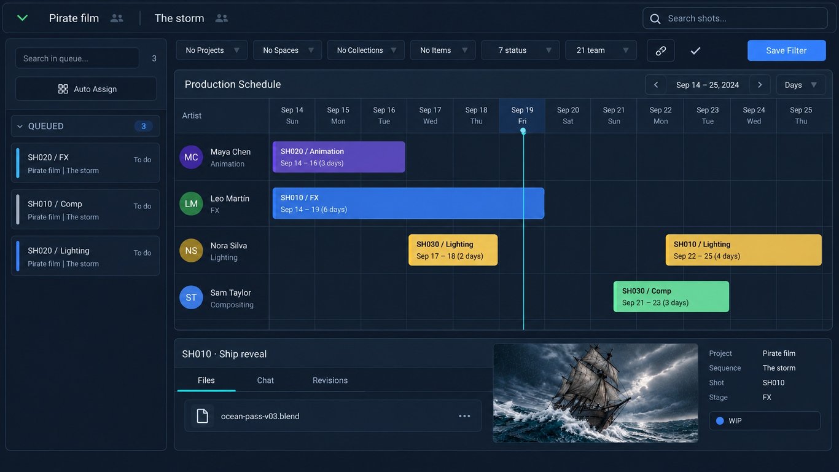
Task: Open the WIP status selector
Action: pyautogui.click(x=765, y=421)
